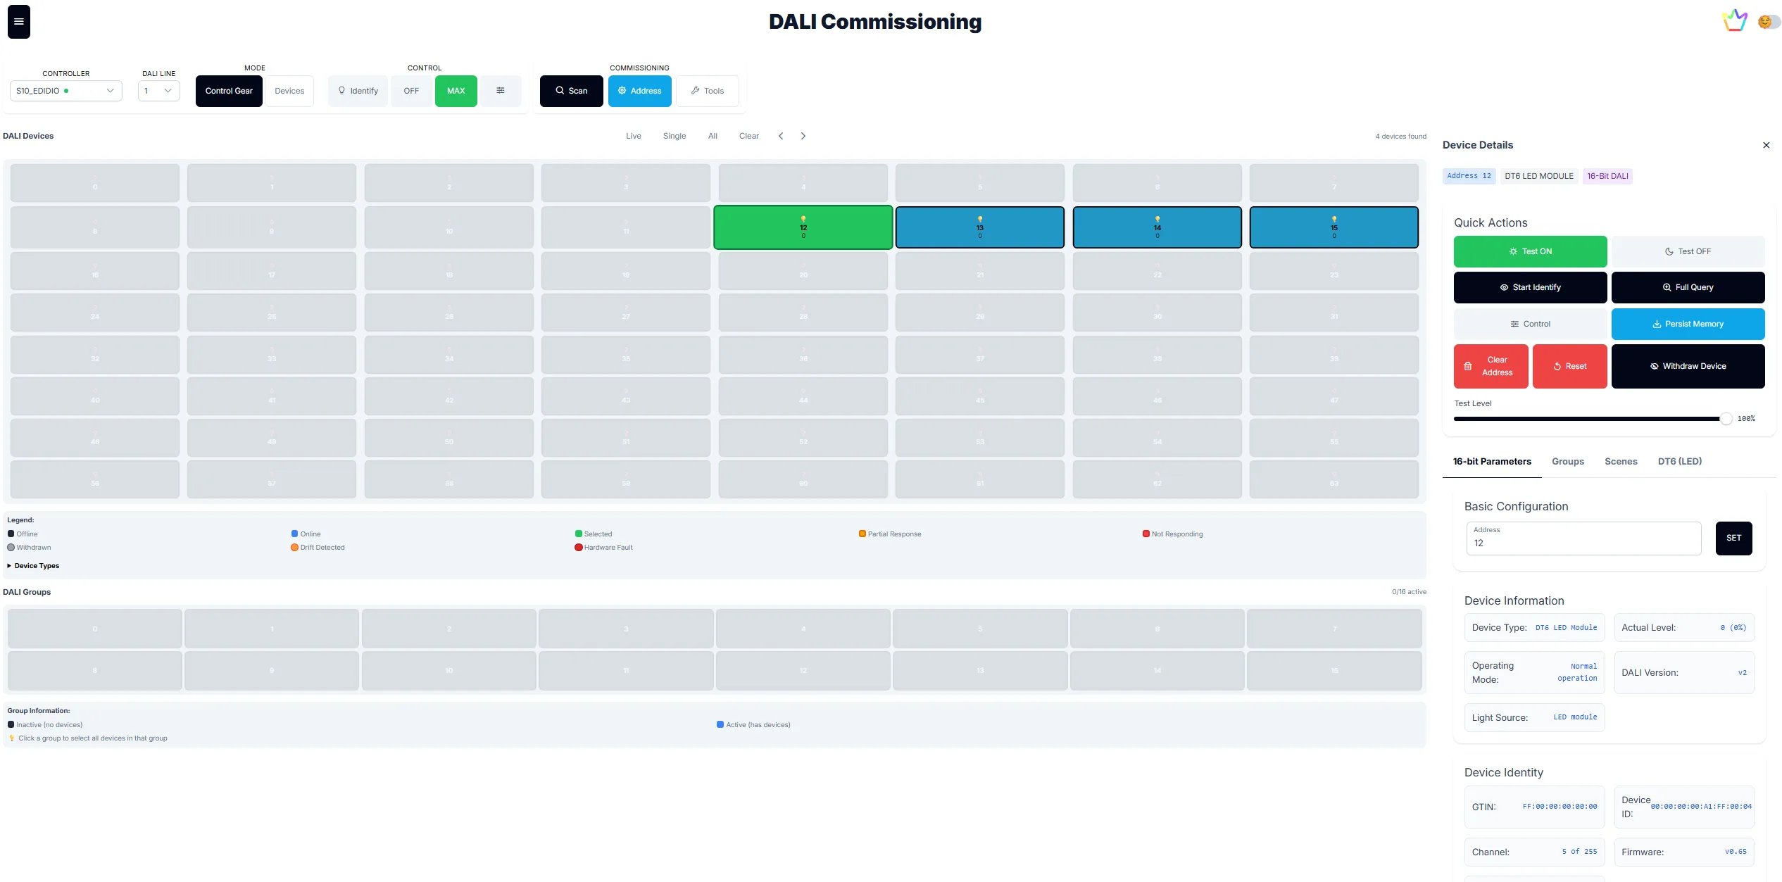Click Clear Address trash button
Viewport: 1782px width, 882px height.
click(1491, 366)
